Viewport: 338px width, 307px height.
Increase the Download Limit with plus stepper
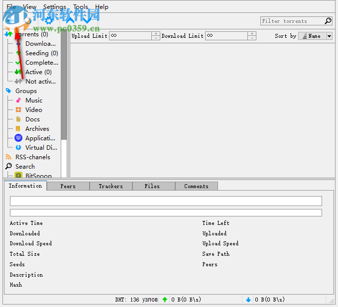(x=252, y=34)
